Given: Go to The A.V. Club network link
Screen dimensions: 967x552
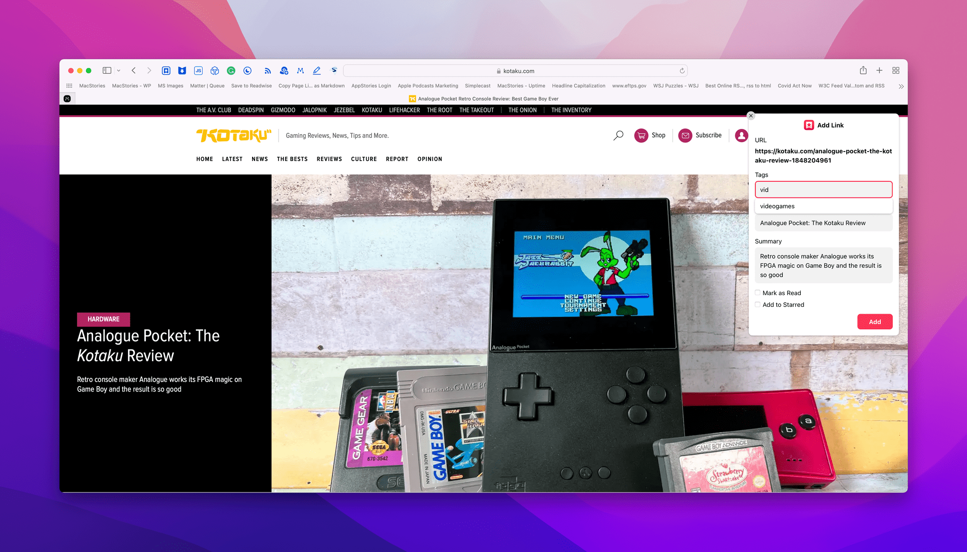Looking at the screenshot, I should [213, 110].
